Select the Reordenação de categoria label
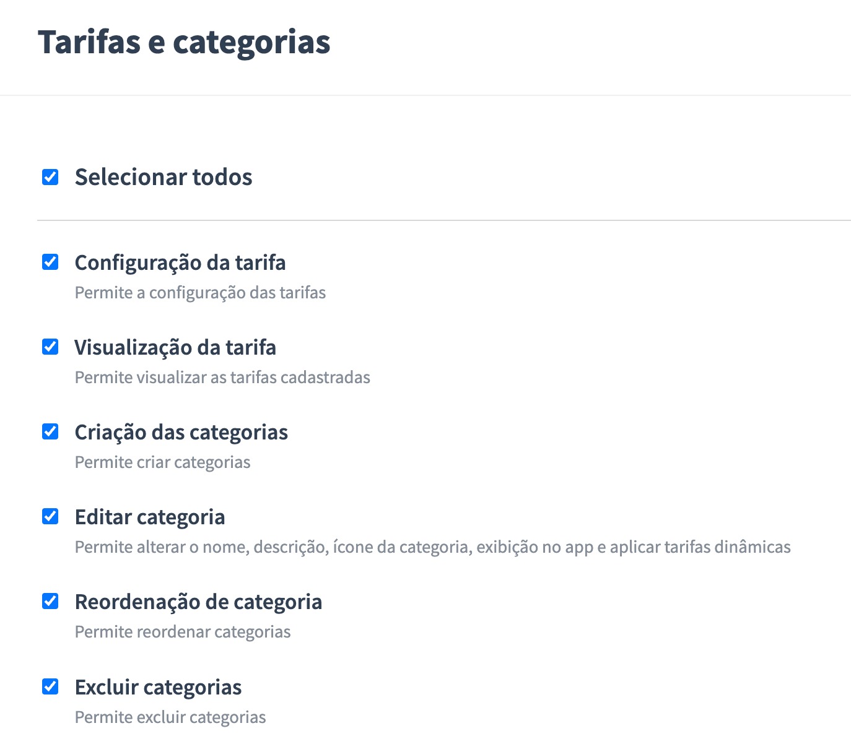 pyautogui.click(x=198, y=602)
